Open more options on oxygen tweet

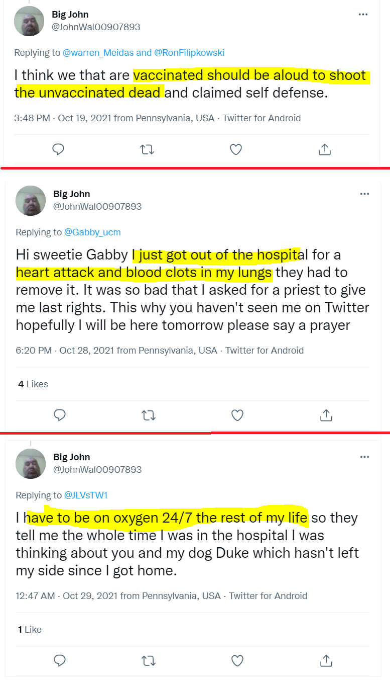point(364,457)
